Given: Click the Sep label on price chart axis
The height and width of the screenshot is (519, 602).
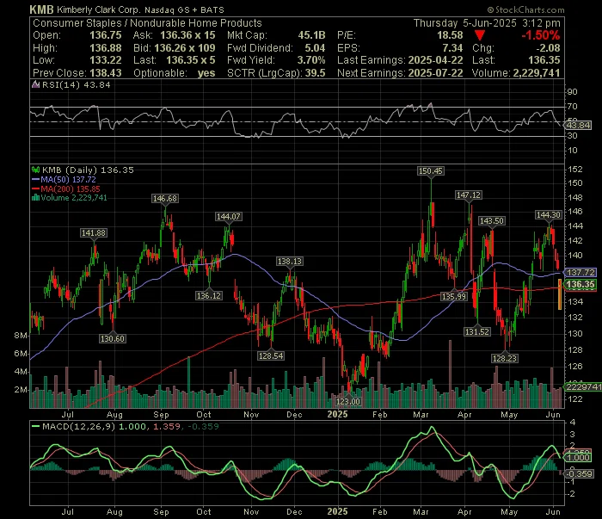Looking at the screenshot, I should [x=161, y=415].
